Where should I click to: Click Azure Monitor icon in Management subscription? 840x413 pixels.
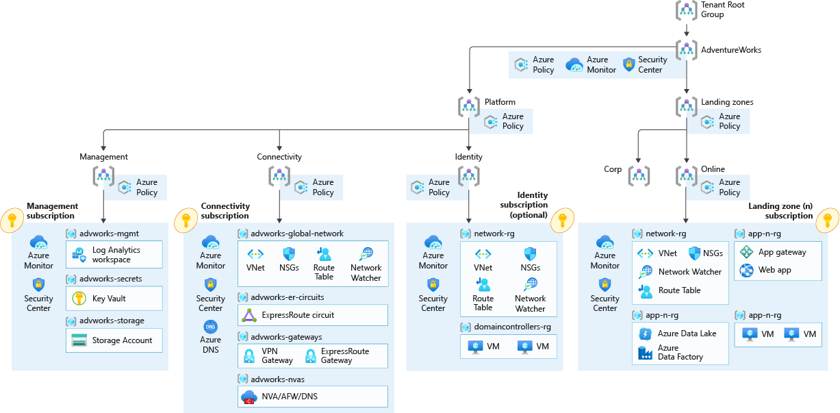[38, 242]
